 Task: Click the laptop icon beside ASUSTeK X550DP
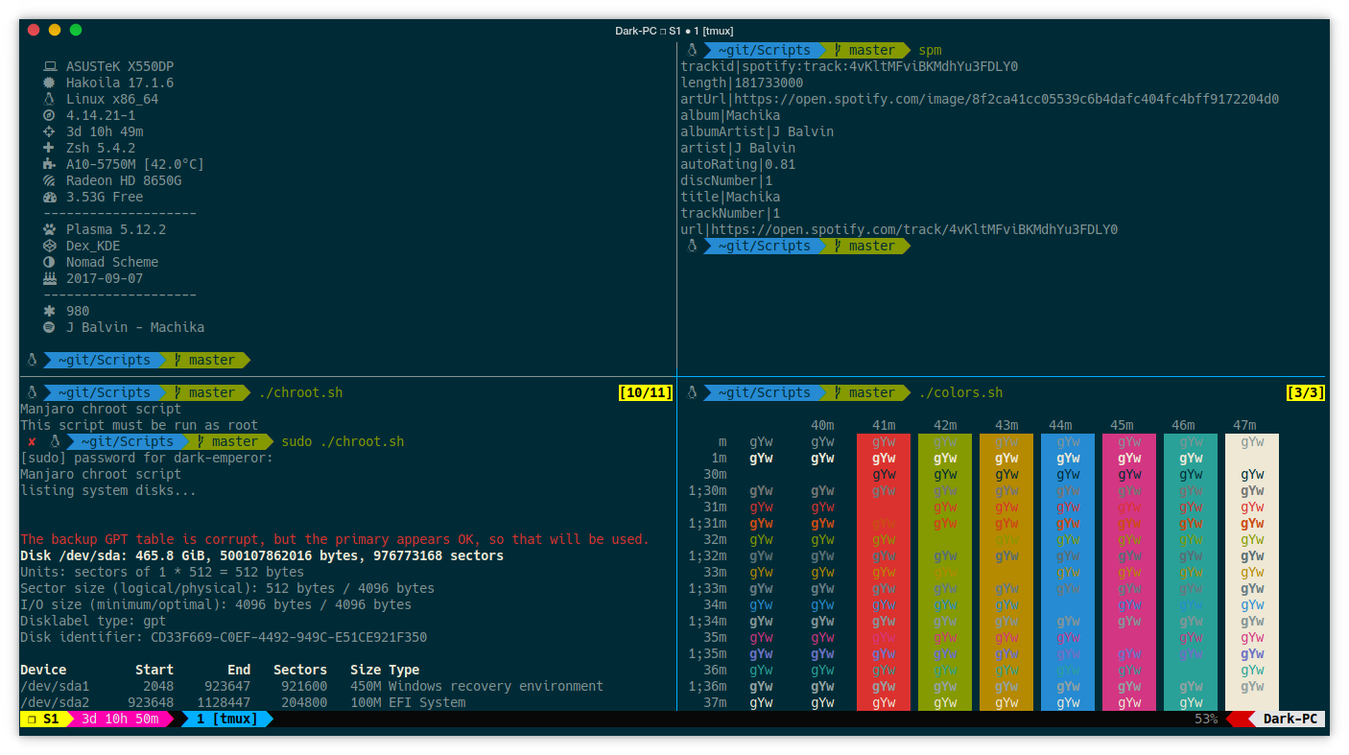click(x=50, y=67)
